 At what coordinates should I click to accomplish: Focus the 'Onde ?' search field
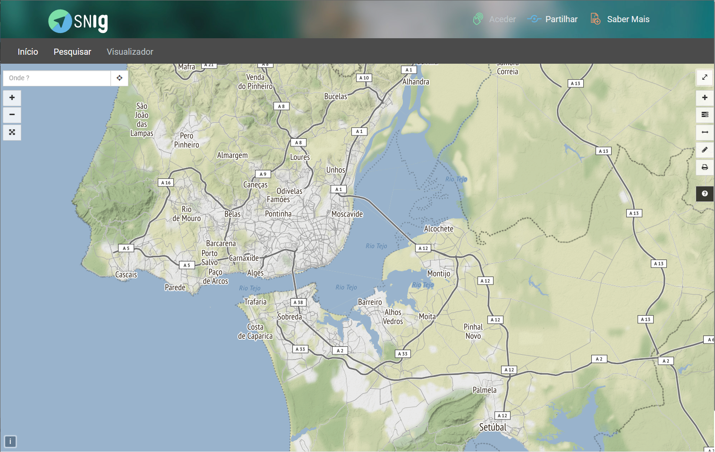pyautogui.click(x=57, y=78)
